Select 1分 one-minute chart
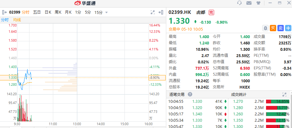Screen dimensions: 292x128 (x=78, y=12)
